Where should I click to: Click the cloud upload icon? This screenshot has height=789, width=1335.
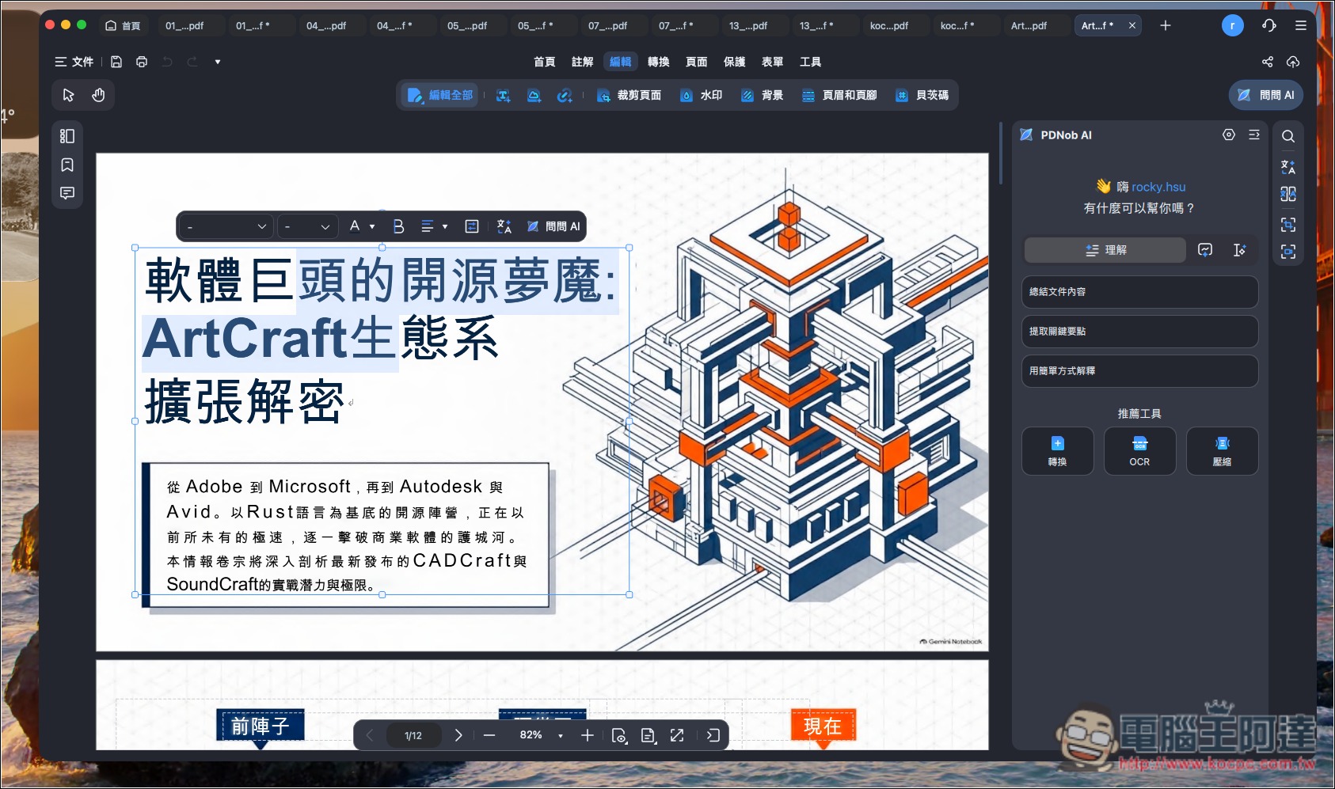pyautogui.click(x=1293, y=62)
